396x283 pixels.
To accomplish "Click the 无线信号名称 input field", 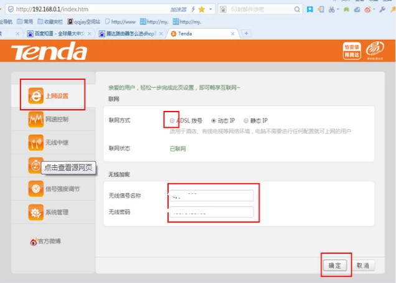I will click(x=212, y=196).
